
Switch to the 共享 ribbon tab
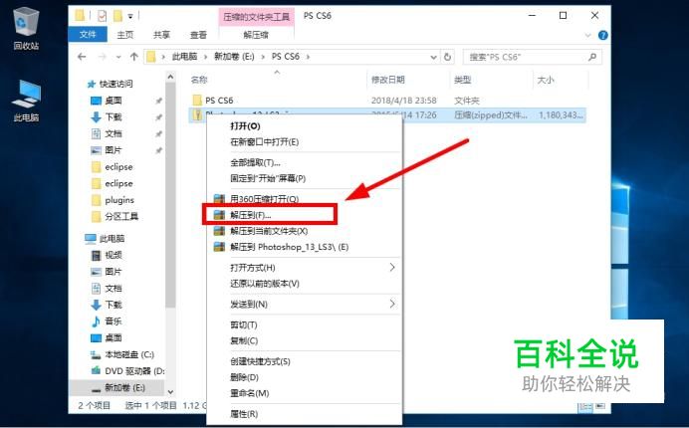coord(161,35)
